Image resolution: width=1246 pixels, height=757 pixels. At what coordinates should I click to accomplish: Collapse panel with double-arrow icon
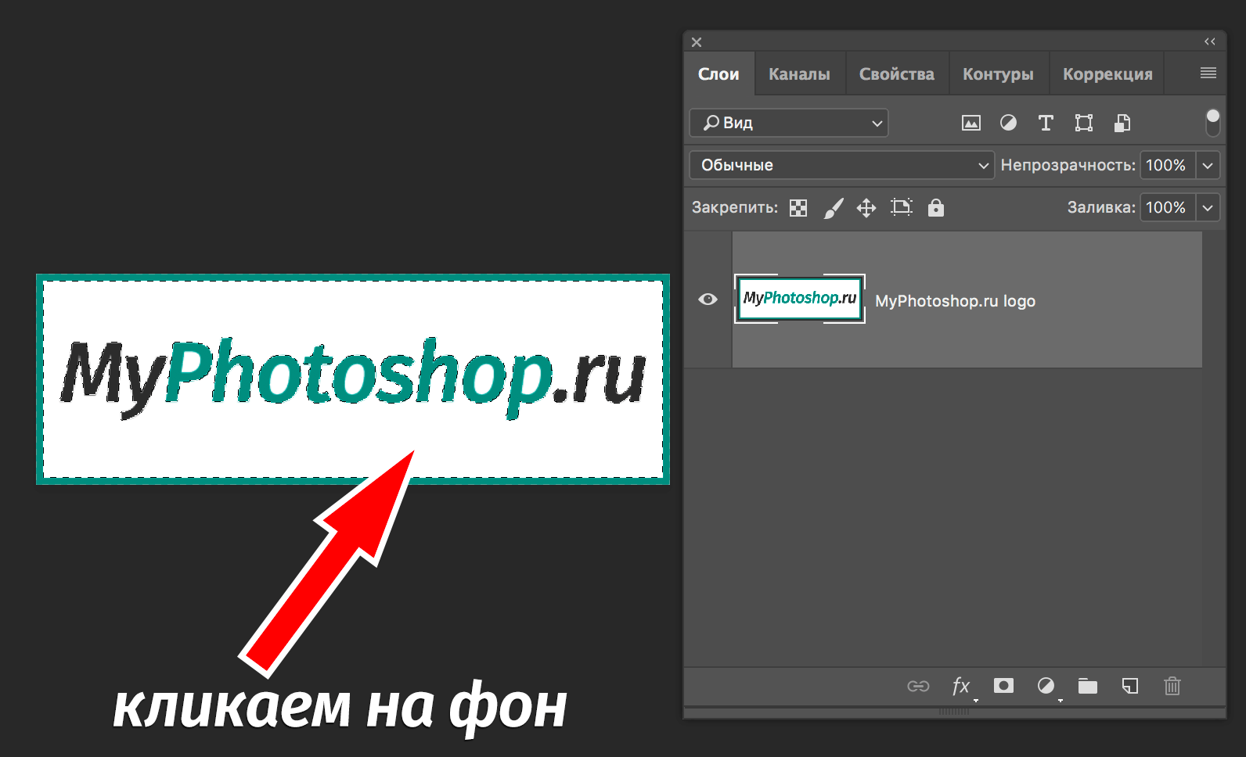(x=1210, y=41)
